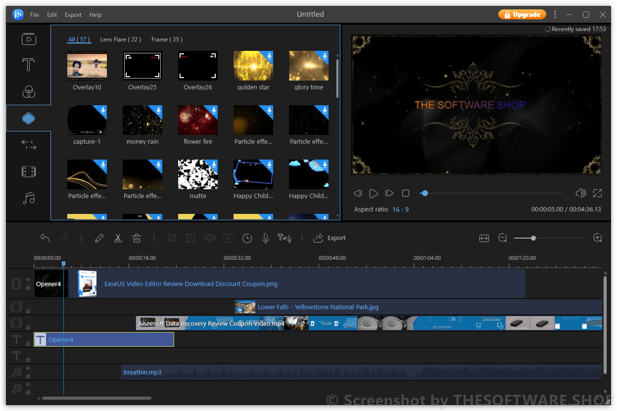Select the Text panel in the sidebar
Viewport: 617px width, 411px height.
click(28, 65)
